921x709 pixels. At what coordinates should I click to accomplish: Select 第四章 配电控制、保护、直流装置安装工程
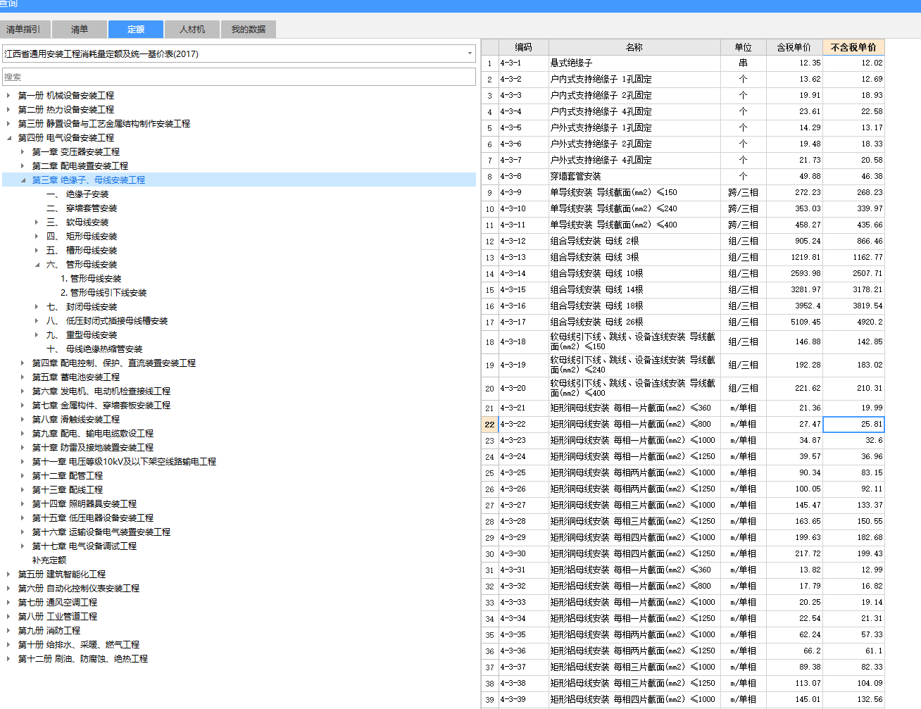pos(113,363)
